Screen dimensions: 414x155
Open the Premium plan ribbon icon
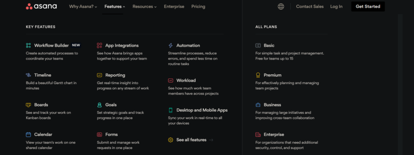tap(258, 75)
